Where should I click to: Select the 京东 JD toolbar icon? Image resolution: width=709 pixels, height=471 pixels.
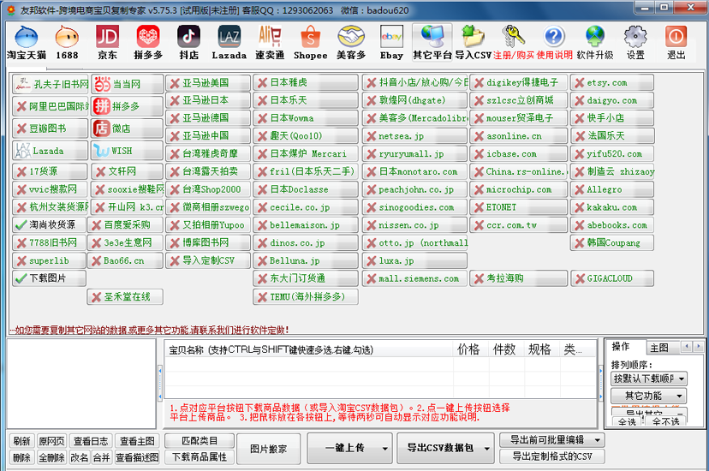107,42
